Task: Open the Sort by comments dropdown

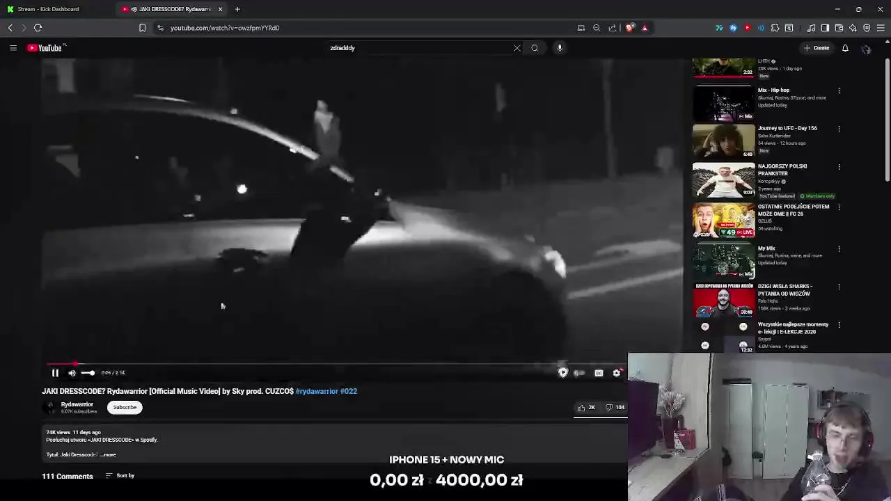Action: (120, 476)
